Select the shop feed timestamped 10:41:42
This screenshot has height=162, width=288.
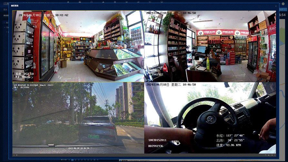point(78,46)
